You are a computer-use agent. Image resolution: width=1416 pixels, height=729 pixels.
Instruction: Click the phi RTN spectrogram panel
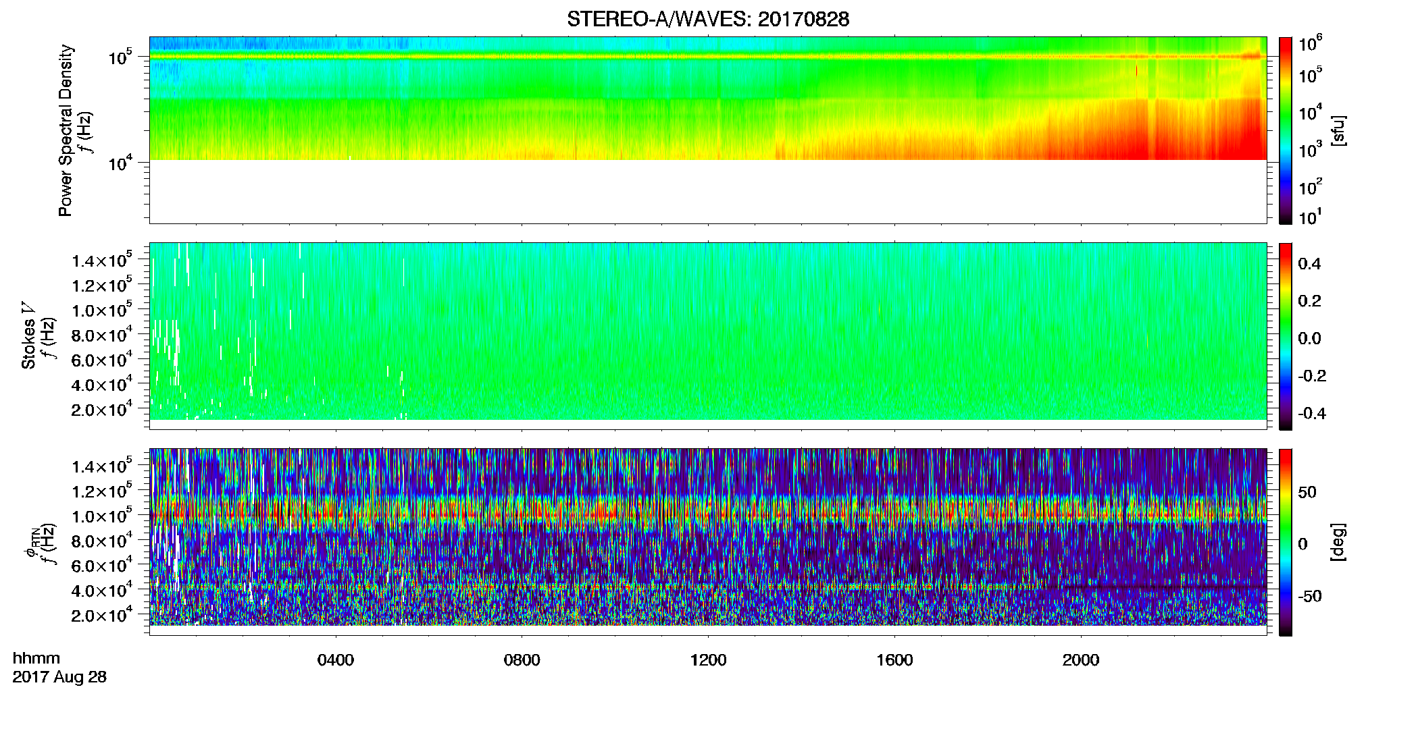pyautogui.click(x=708, y=542)
